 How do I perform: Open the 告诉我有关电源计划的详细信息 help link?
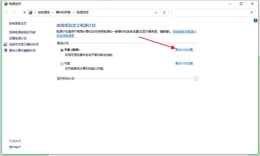[184, 32]
